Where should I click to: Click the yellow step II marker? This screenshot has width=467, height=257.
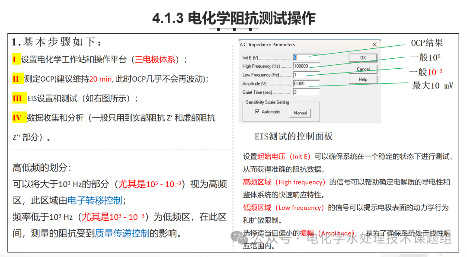click(x=16, y=79)
